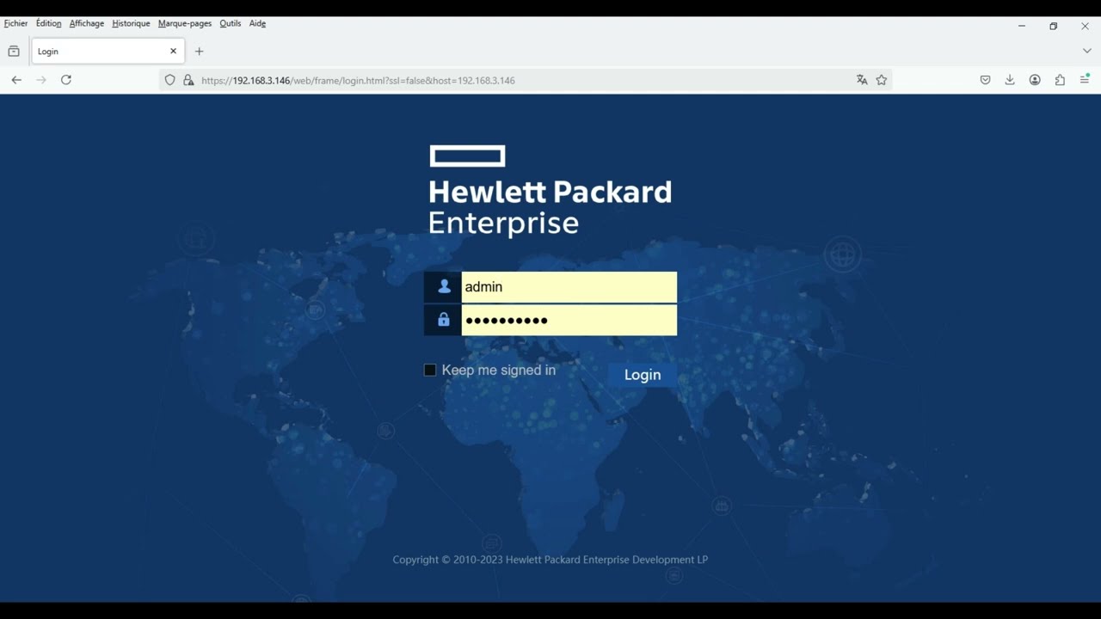Image resolution: width=1101 pixels, height=619 pixels.
Task: Open the Outils menu
Action: (x=230, y=23)
